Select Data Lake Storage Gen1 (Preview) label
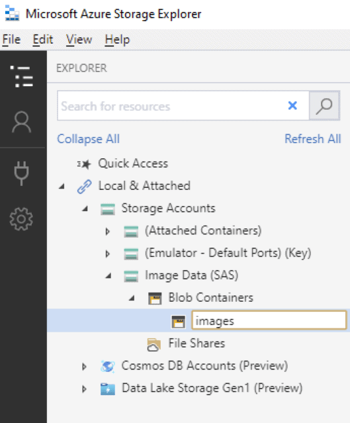Screen dimensions: 350x423 [x=212, y=389]
